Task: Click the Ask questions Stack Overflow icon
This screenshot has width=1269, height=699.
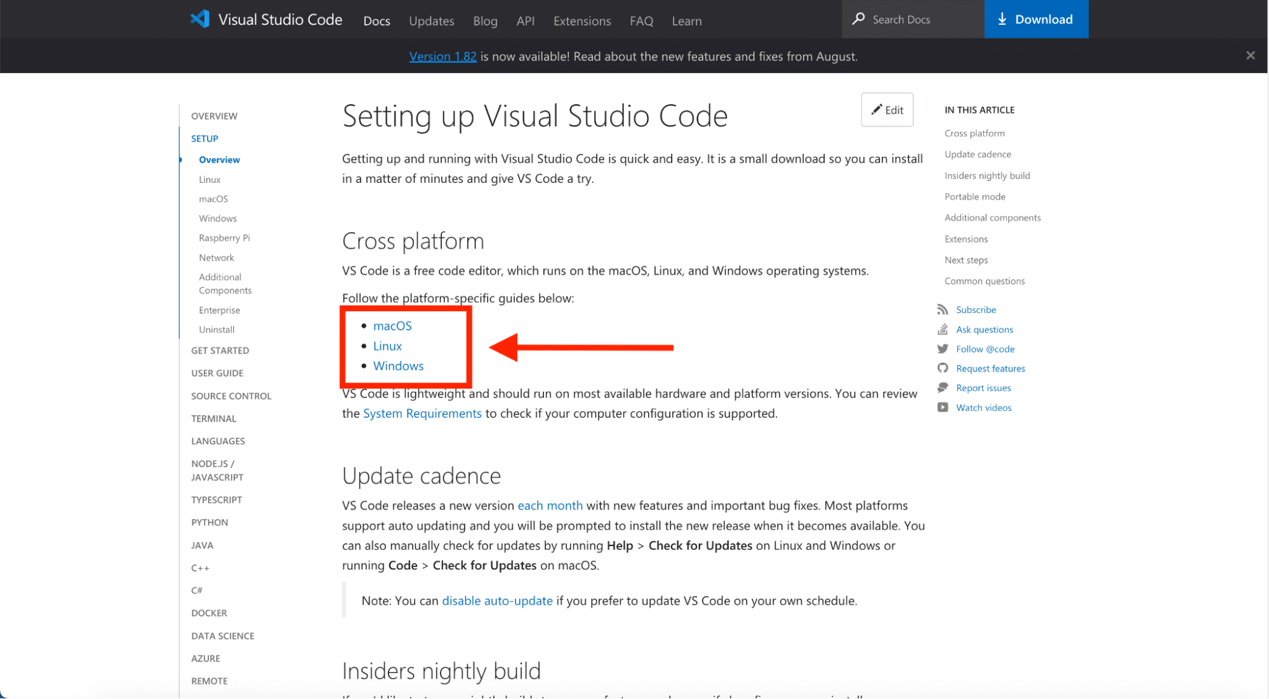Action: (x=944, y=329)
